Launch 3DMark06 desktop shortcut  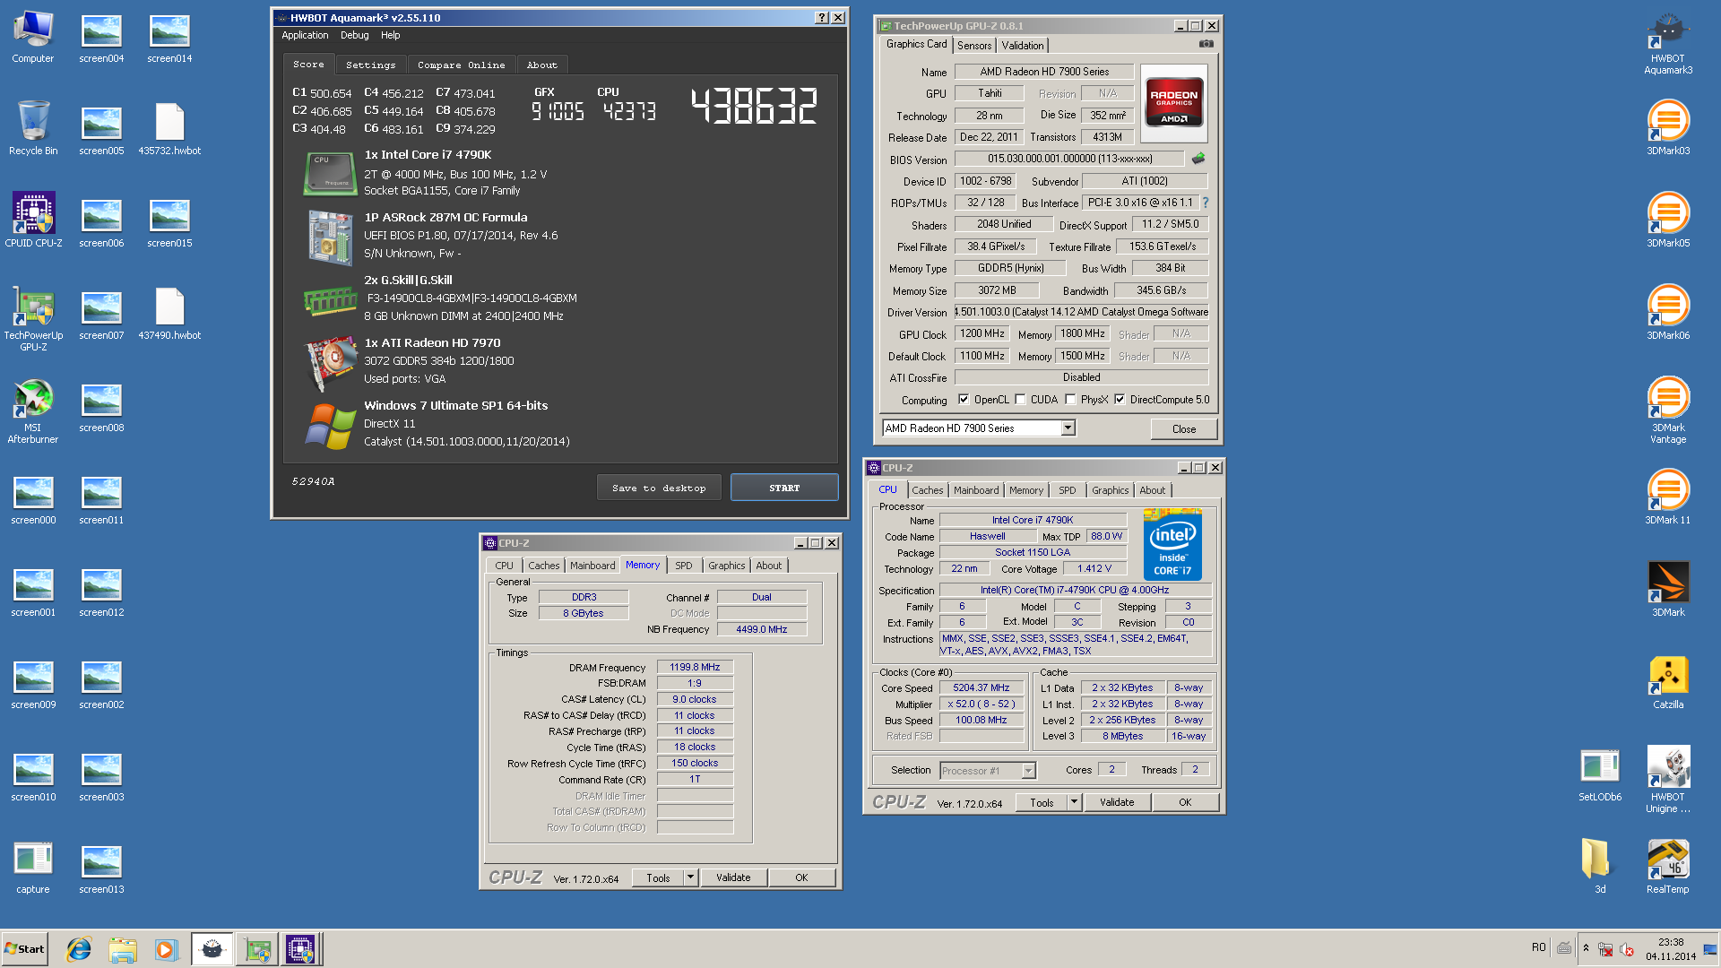pos(1668,314)
